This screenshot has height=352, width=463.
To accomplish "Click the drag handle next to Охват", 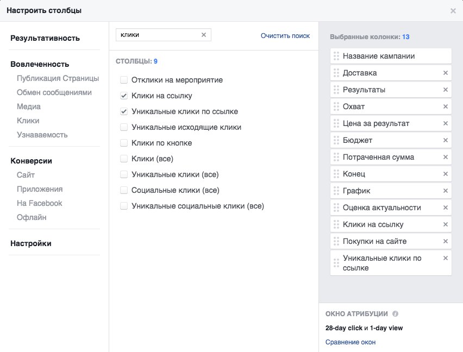I will (x=336, y=106).
